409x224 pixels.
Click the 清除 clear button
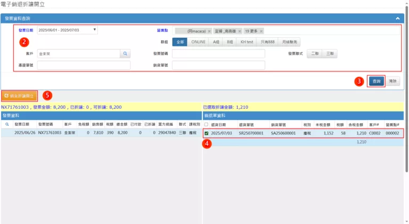pyautogui.click(x=392, y=82)
